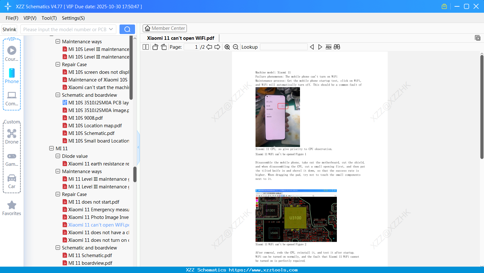Open Favorites star in sidebar
Viewport: 484px width, 273px height.
click(12, 208)
